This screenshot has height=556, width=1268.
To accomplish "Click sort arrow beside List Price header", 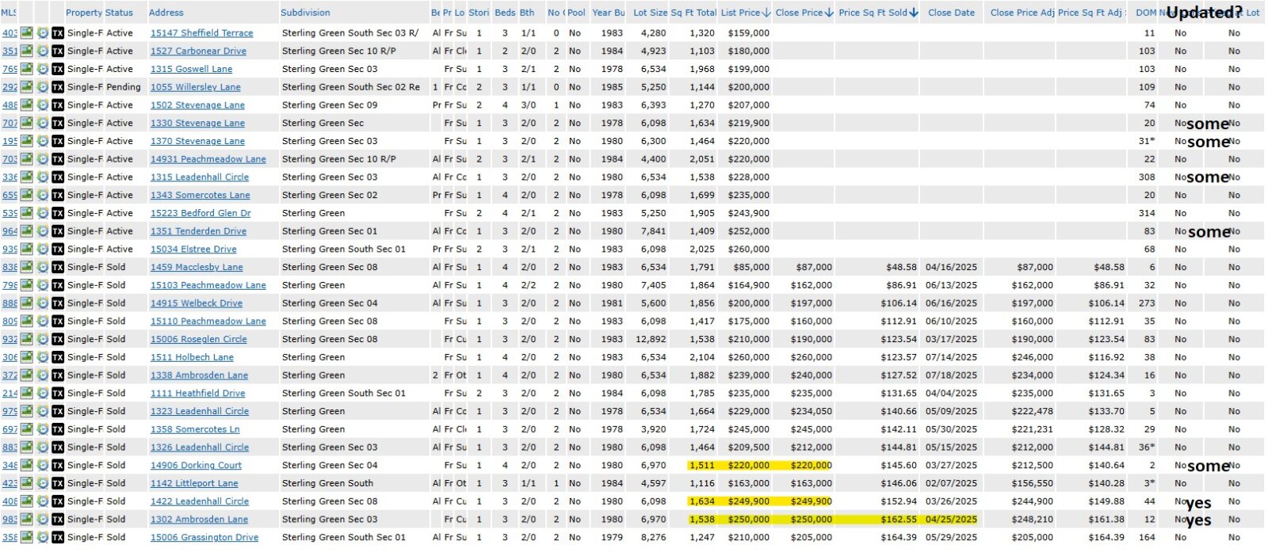I will point(766,13).
